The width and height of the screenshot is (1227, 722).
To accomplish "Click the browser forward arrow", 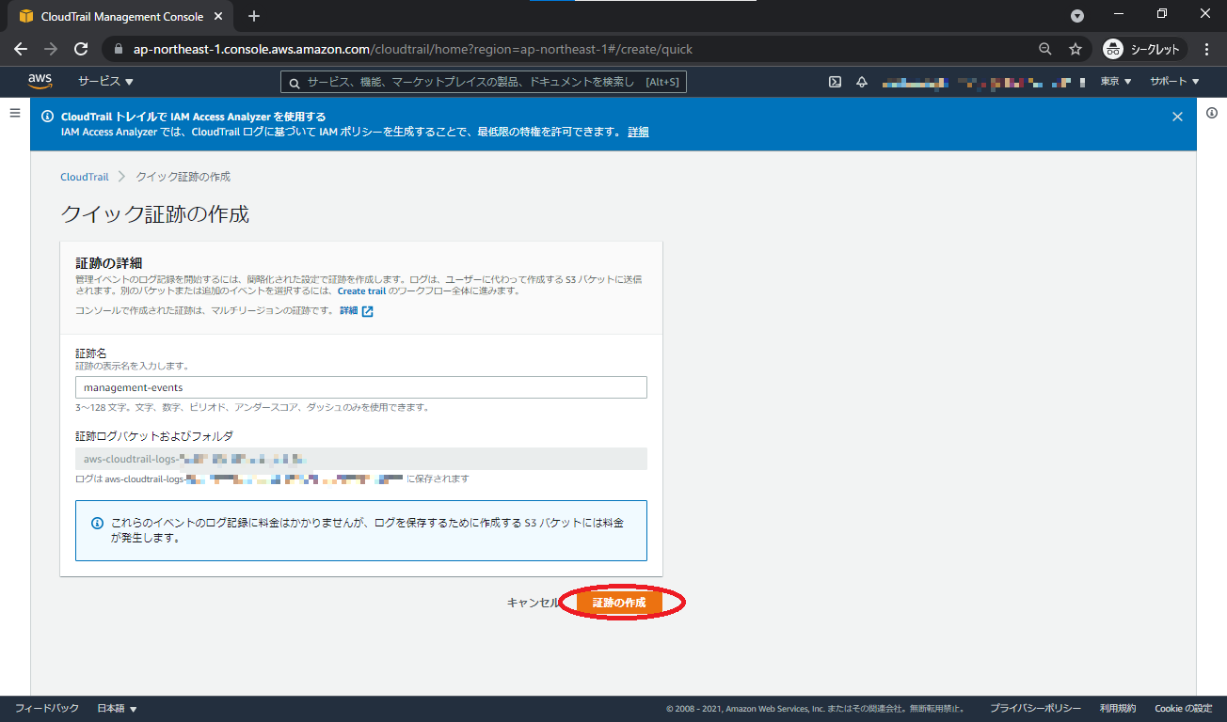I will 51,49.
